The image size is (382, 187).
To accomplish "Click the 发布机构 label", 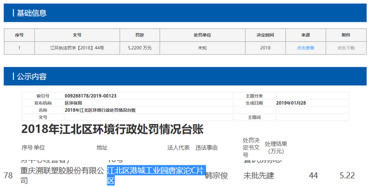I will 43,103.
